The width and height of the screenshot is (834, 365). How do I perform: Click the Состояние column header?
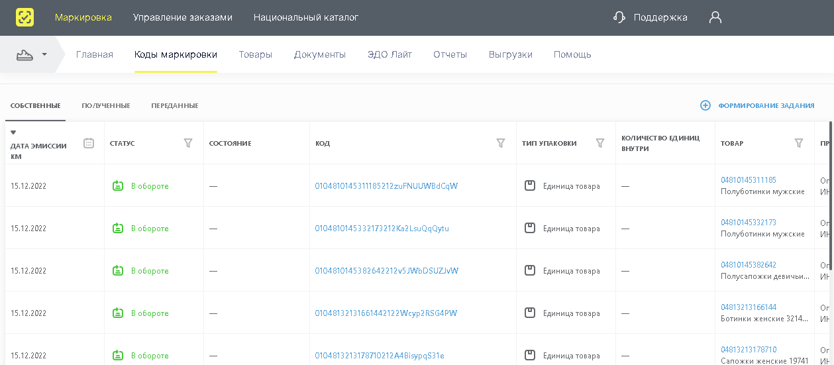pos(230,144)
